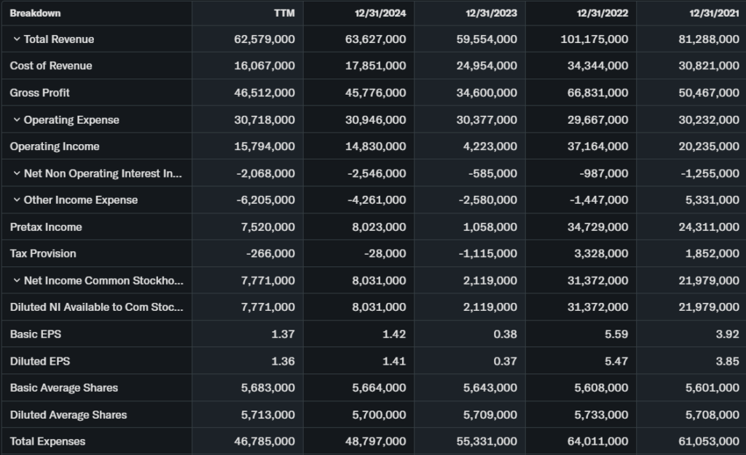Image resolution: width=746 pixels, height=455 pixels.
Task: Click the TTM Diluted EPS value 1.36
Action: pyautogui.click(x=283, y=361)
